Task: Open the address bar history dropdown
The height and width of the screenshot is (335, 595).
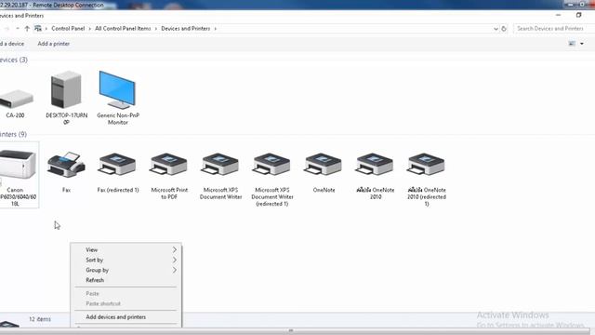Action: 496,29
